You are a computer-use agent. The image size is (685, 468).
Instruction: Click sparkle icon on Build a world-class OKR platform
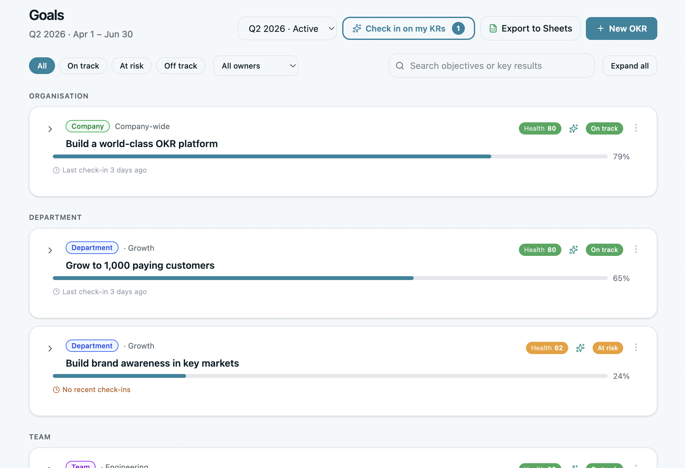pos(573,128)
